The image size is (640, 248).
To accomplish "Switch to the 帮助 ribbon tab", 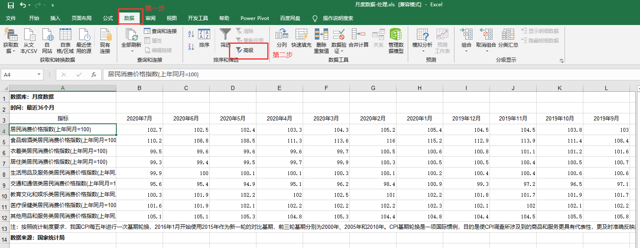I will tap(224, 18).
